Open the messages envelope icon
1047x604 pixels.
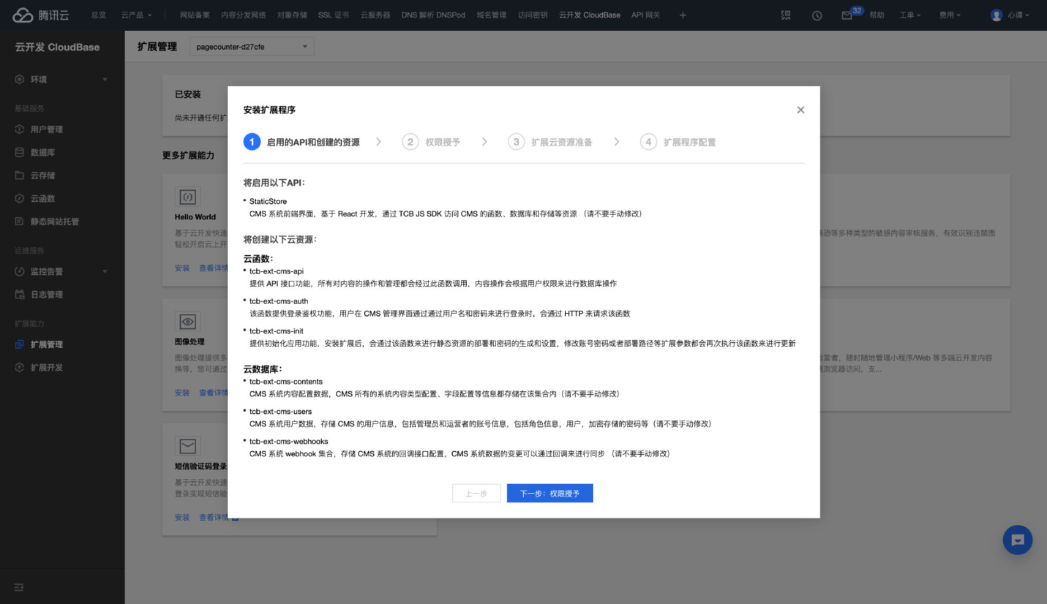click(x=847, y=16)
